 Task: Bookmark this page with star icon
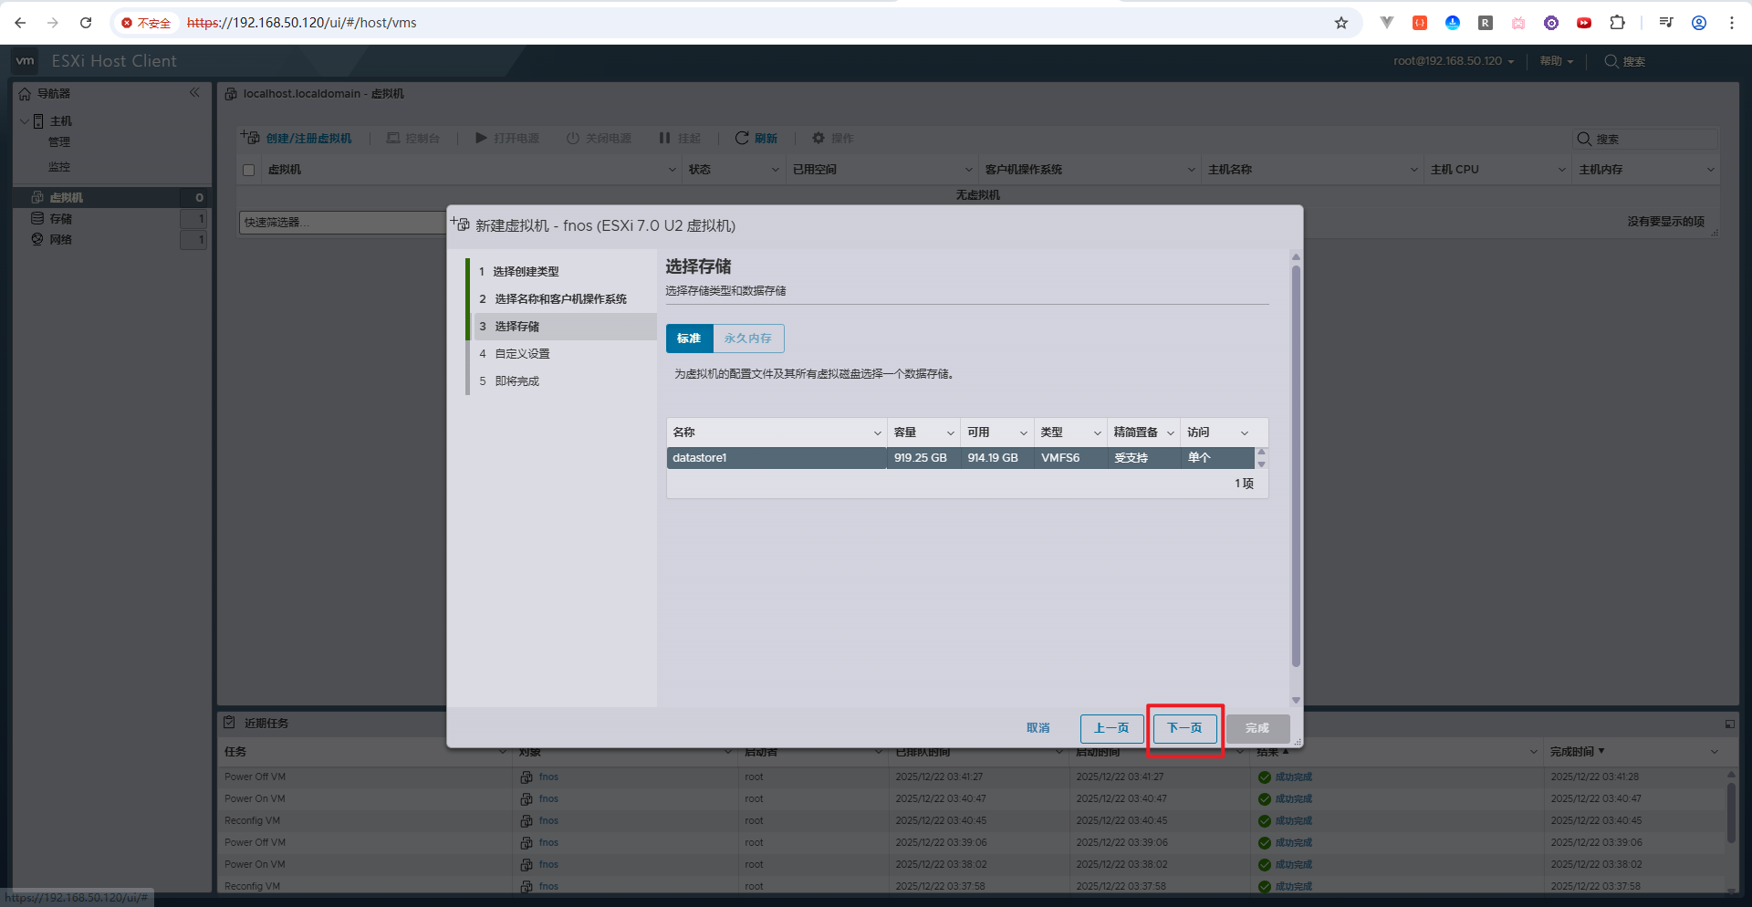(x=1340, y=23)
